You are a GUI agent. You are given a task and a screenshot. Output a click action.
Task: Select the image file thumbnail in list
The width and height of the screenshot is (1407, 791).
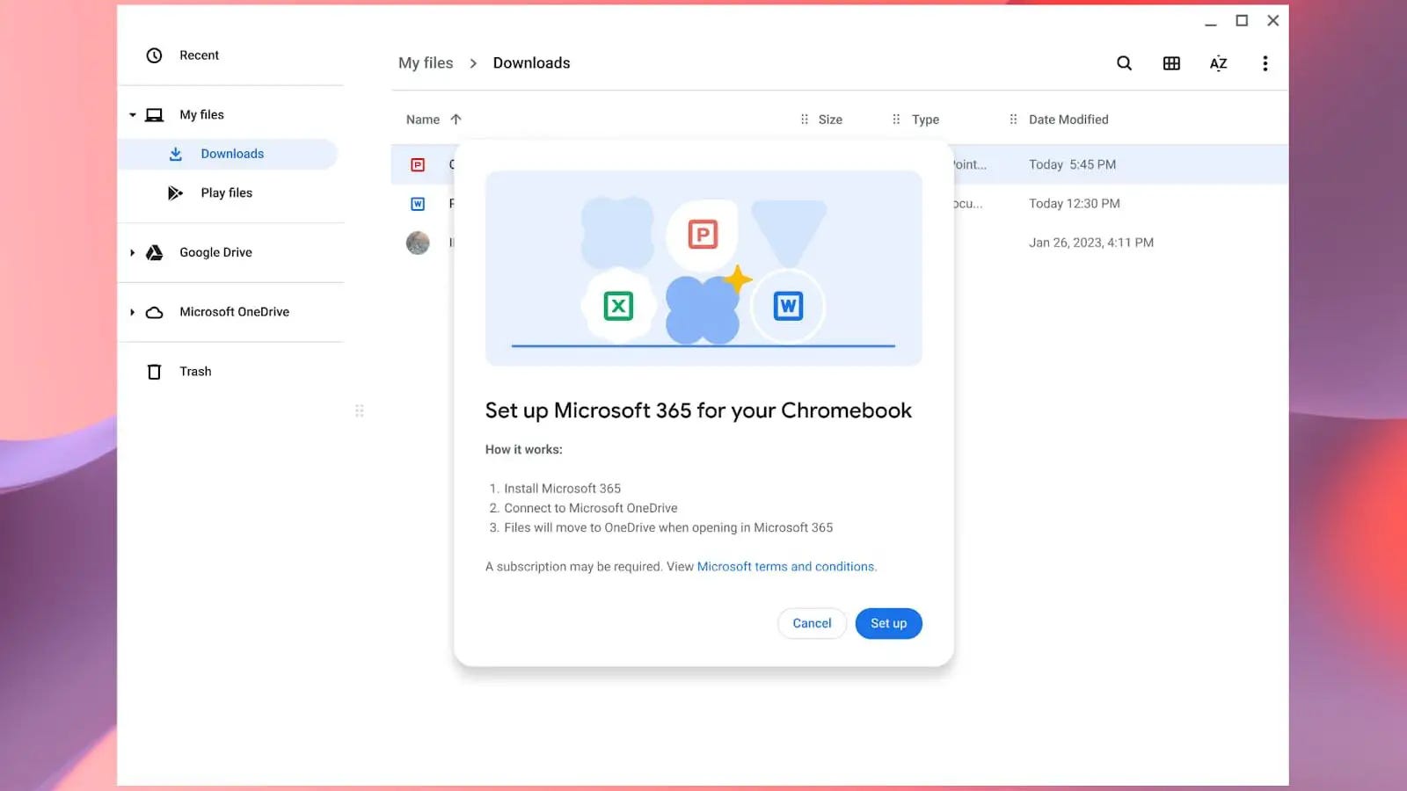[418, 243]
